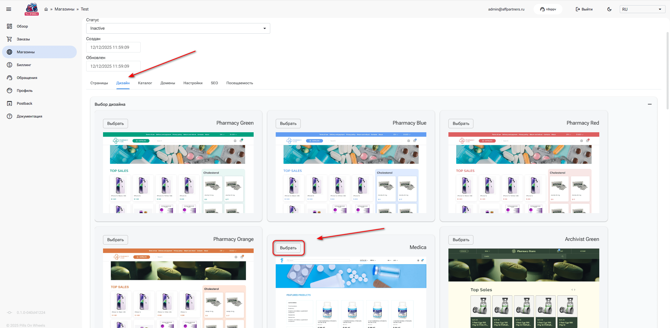Open Billing via the dollar icon

point(9,65)
